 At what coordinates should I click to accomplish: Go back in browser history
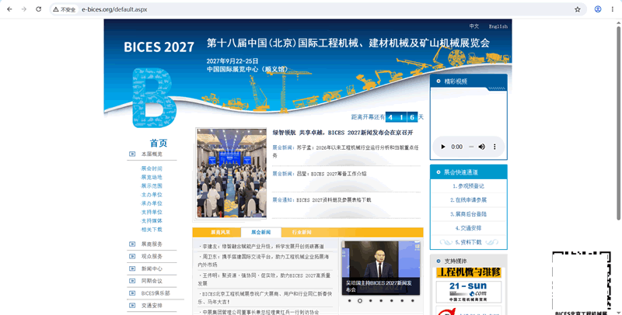[9, 9]
